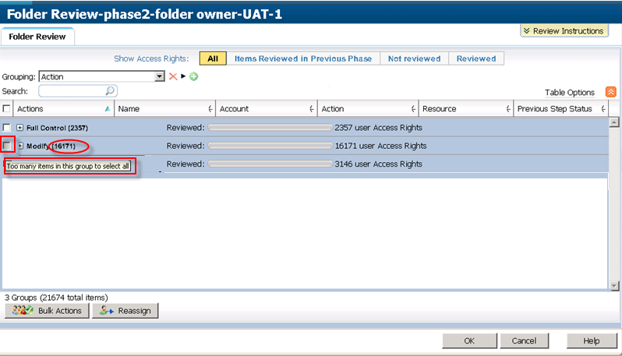The width and height of the screenshot is (622, 356).
Task: Toggle the select-all header checkbox
Action: pyautogui.click(x=6, y=108)
